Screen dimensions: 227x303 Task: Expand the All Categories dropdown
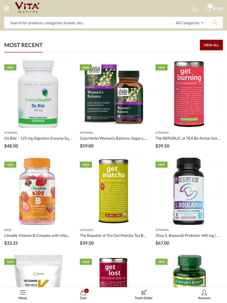point(189,23)
